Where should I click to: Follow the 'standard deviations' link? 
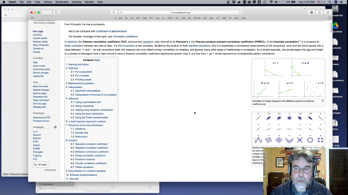(x=199, y=46)
